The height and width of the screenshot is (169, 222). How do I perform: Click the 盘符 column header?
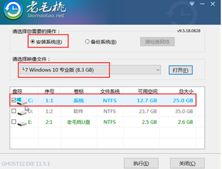pyautogui.click(x=17, y=91)
